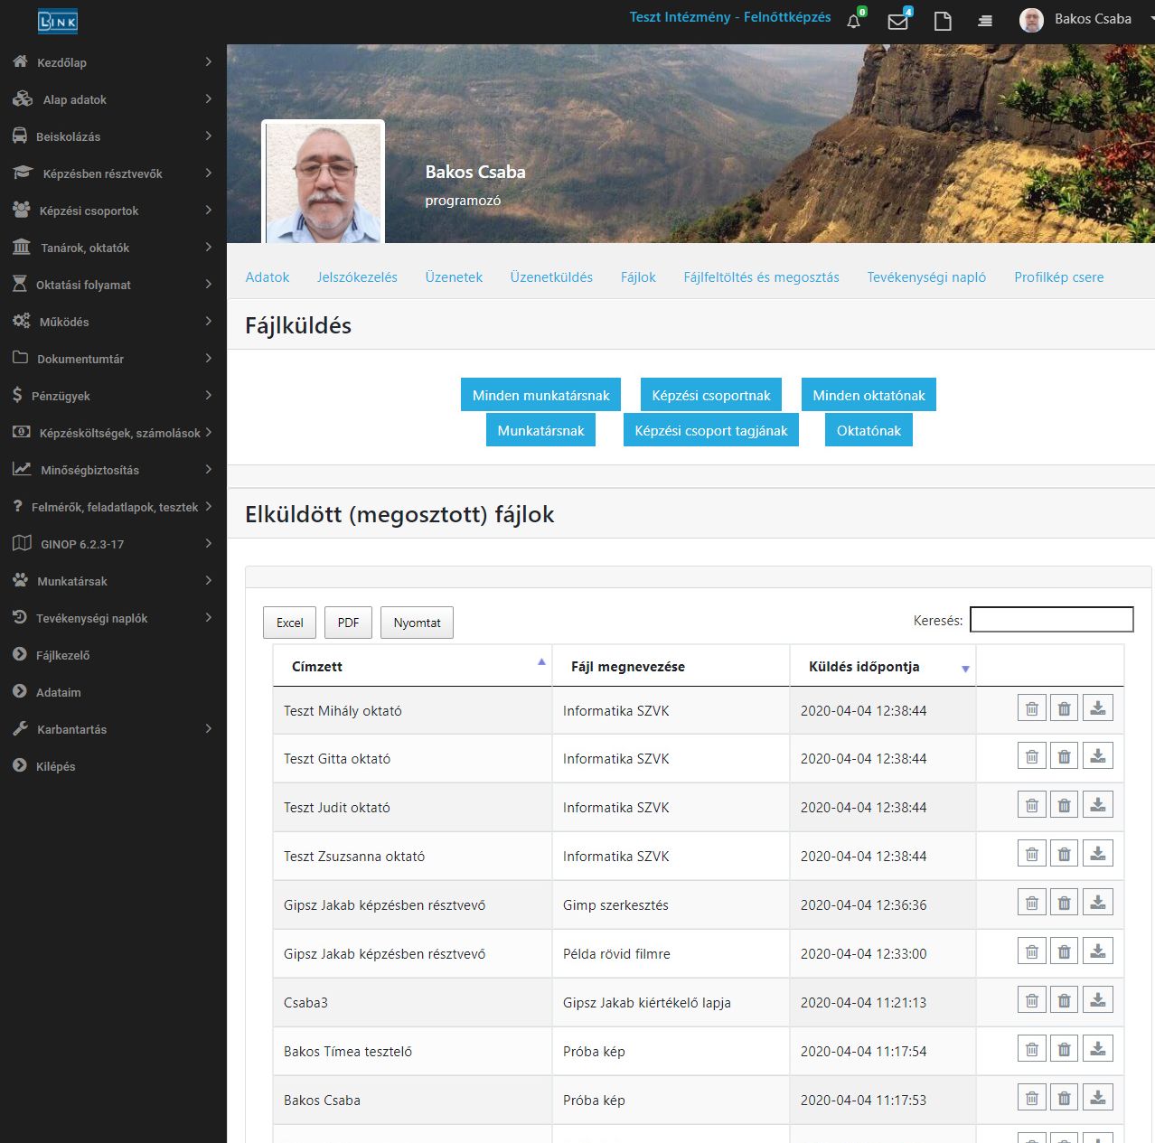The height and width of the screenshot is (1143, 1155).
Task: Click the Teszt Intézmény - Felnőttképzés link
Action: tap(730, 17)
